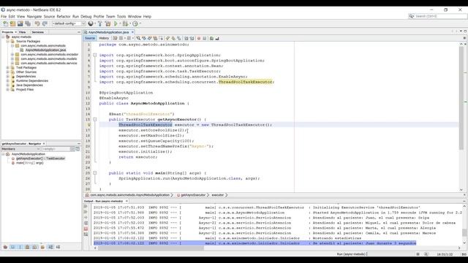
Task: Click the History view button
Action: point(104,38)
